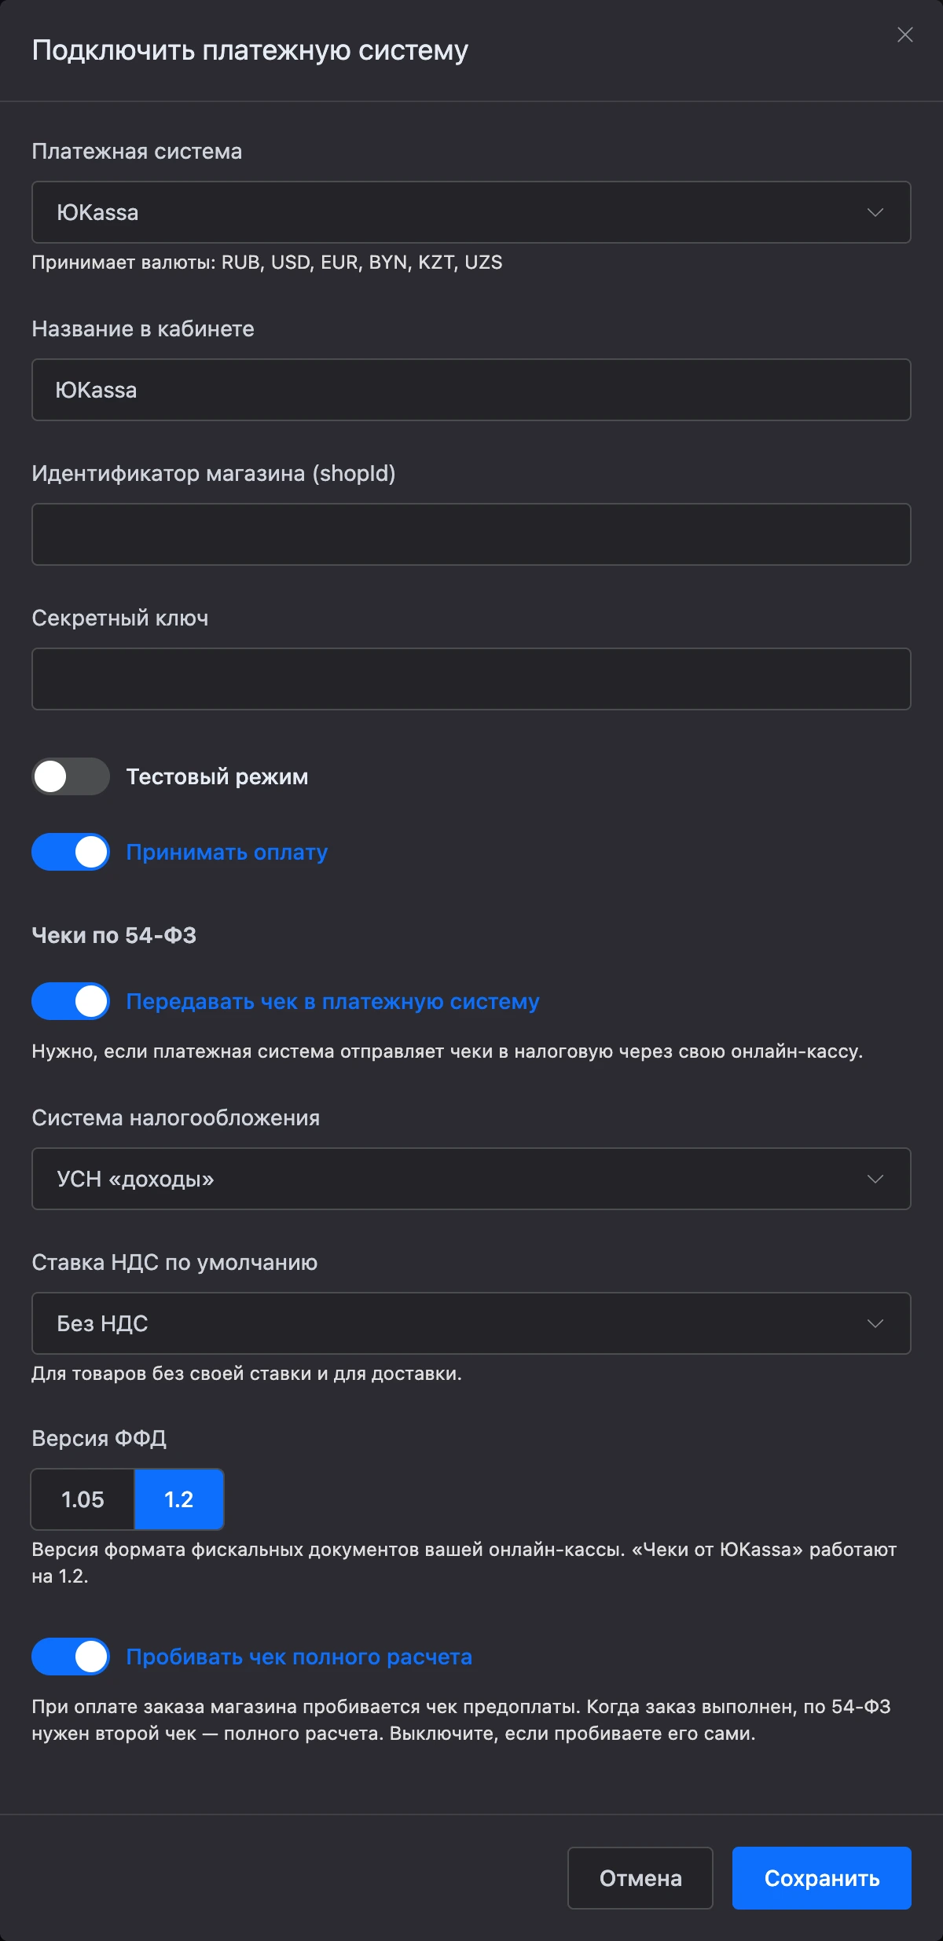
Task: Toggle Пробивать чек полного расчета off
Action: pos(71,1657)
